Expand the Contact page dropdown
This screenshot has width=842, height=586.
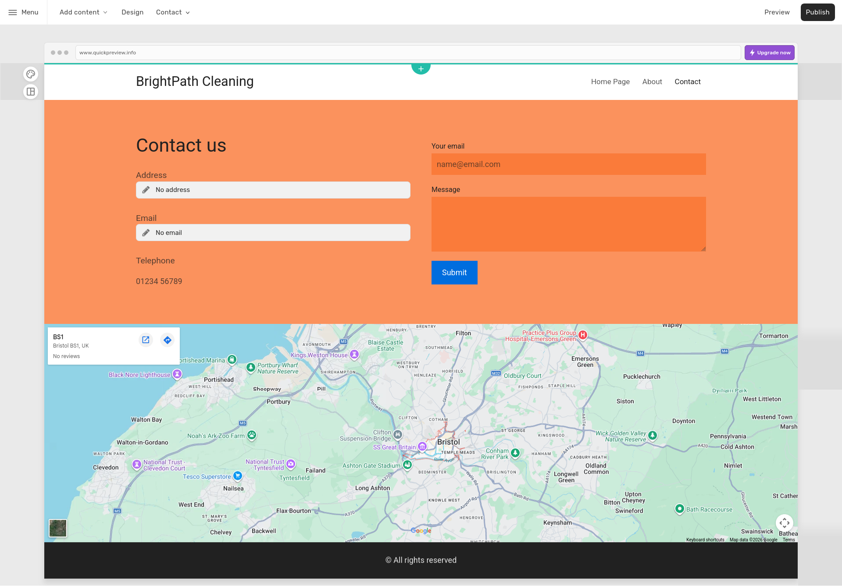[173, 12]
